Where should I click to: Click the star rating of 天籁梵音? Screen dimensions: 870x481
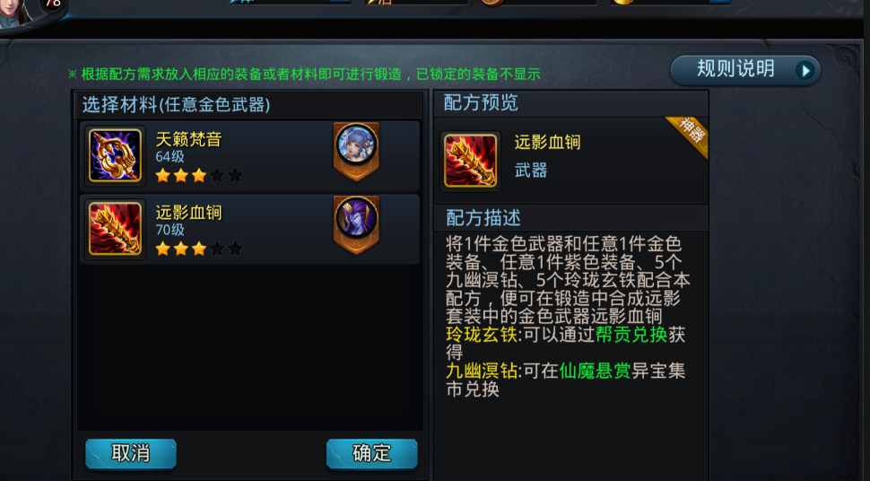(x=198, y=176)
